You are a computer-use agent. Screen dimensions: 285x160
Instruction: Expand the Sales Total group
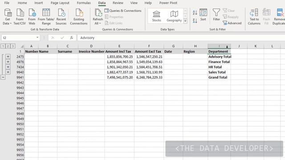tap(8, 72)
